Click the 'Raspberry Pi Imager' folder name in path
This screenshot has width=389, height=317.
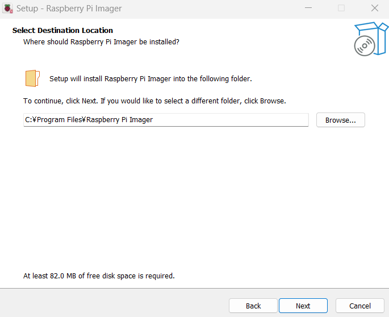click(x=119, y=120)
